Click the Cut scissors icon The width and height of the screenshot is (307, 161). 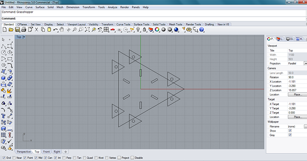coord(36,30)
